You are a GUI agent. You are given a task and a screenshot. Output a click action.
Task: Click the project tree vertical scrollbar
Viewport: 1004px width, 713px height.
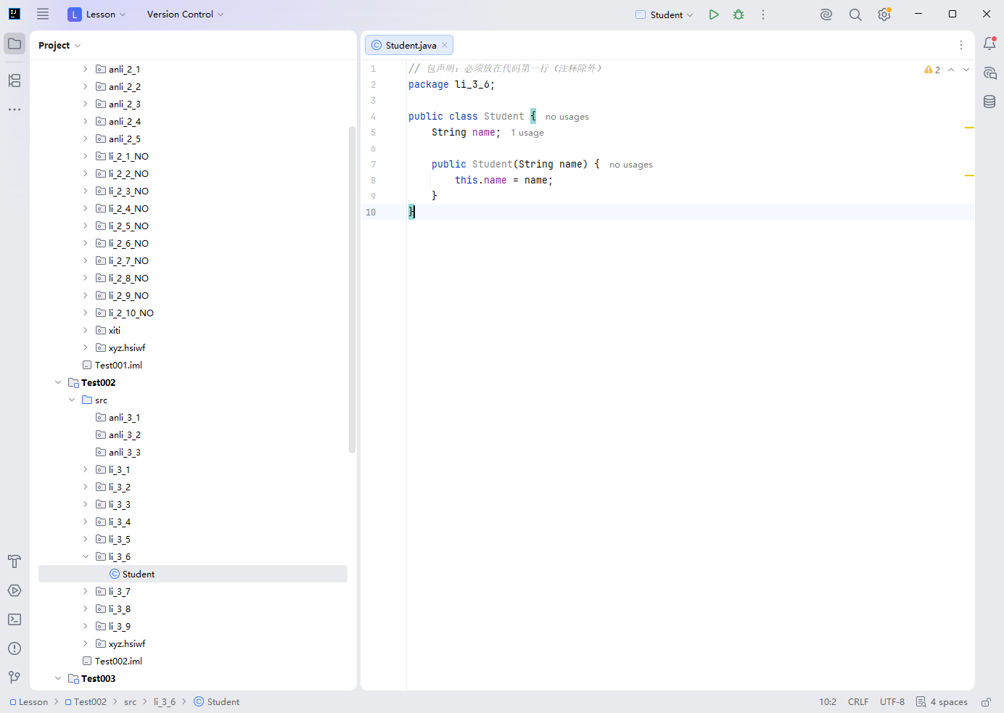352,290
